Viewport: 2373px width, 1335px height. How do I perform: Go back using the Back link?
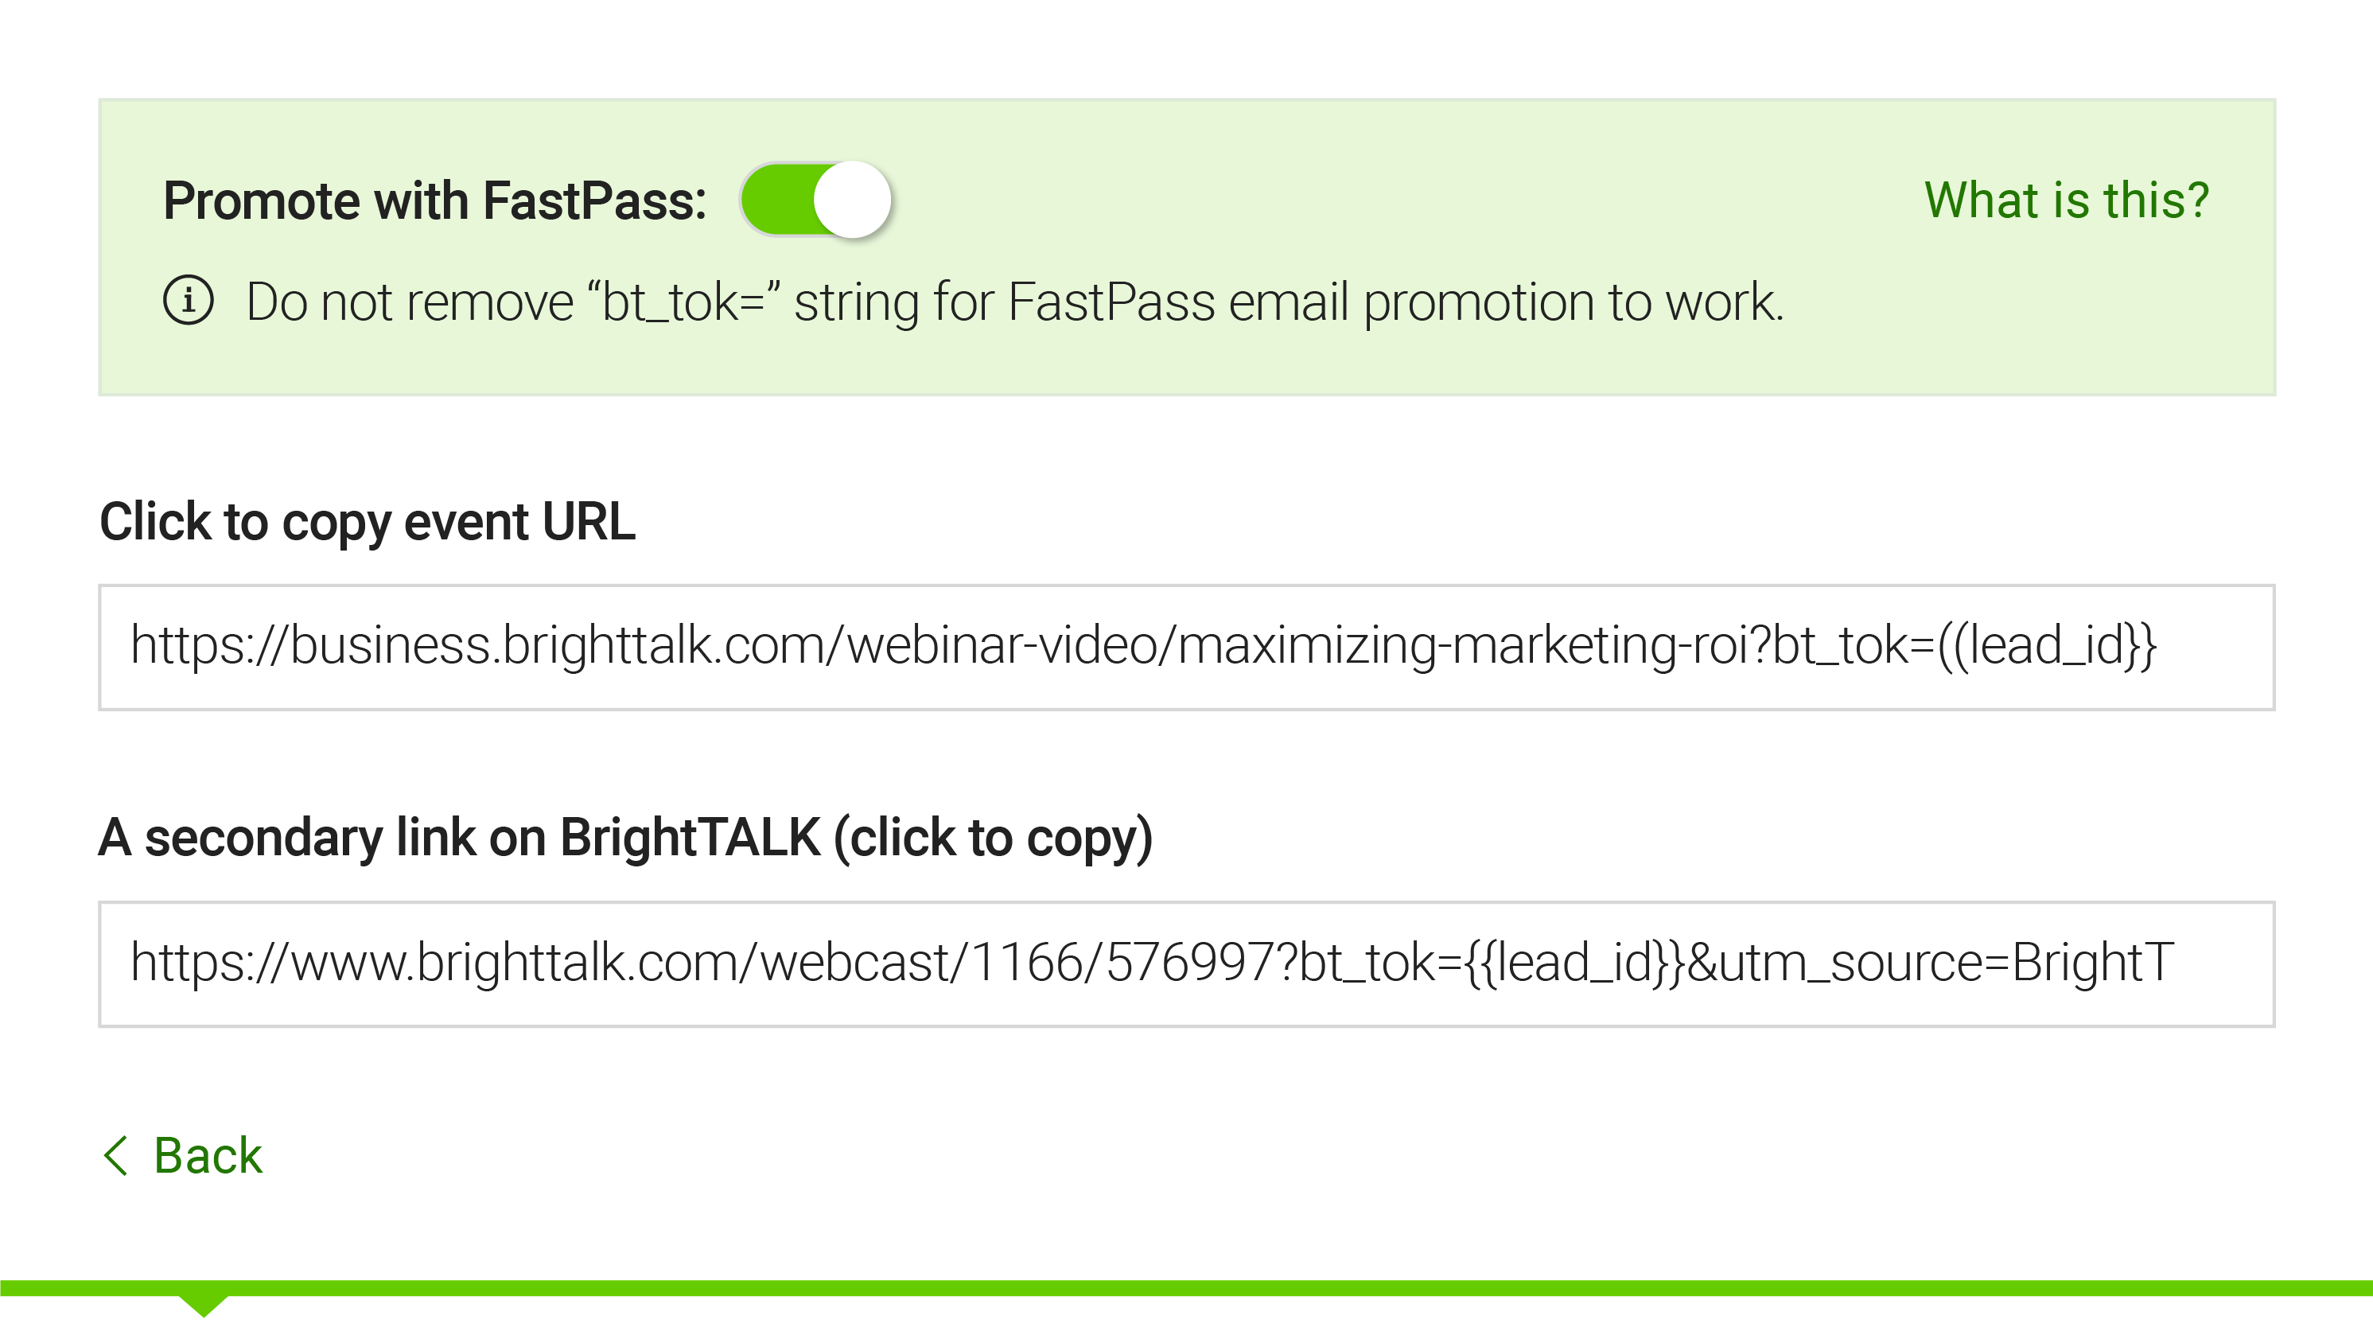(x=208, y=1155)
